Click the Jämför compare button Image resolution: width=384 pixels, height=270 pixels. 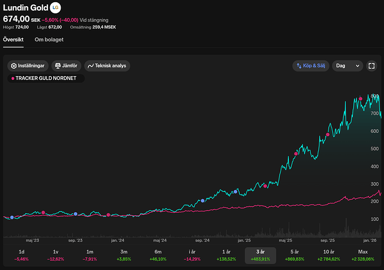[x=66, y=66]
